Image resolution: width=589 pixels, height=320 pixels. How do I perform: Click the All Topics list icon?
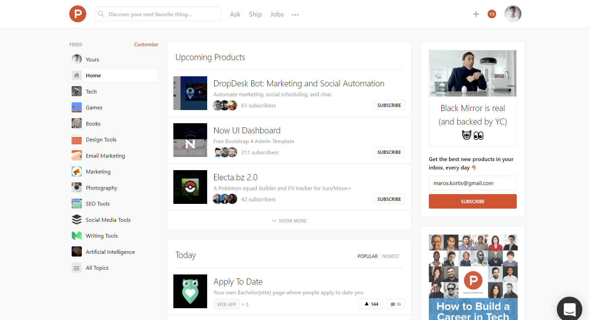pos(77,268)
